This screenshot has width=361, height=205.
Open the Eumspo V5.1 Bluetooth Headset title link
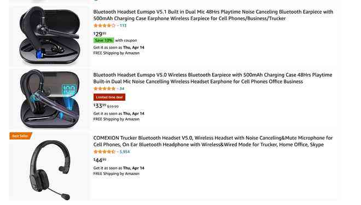213,15
